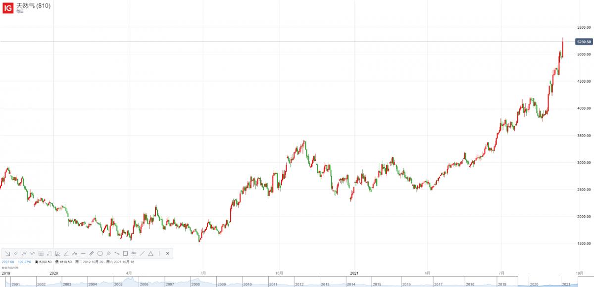The width and height of the screenshot is (594, 287).
Task: Jump to 2015 on the overview timeline
Action: click(x=377, y=284)
